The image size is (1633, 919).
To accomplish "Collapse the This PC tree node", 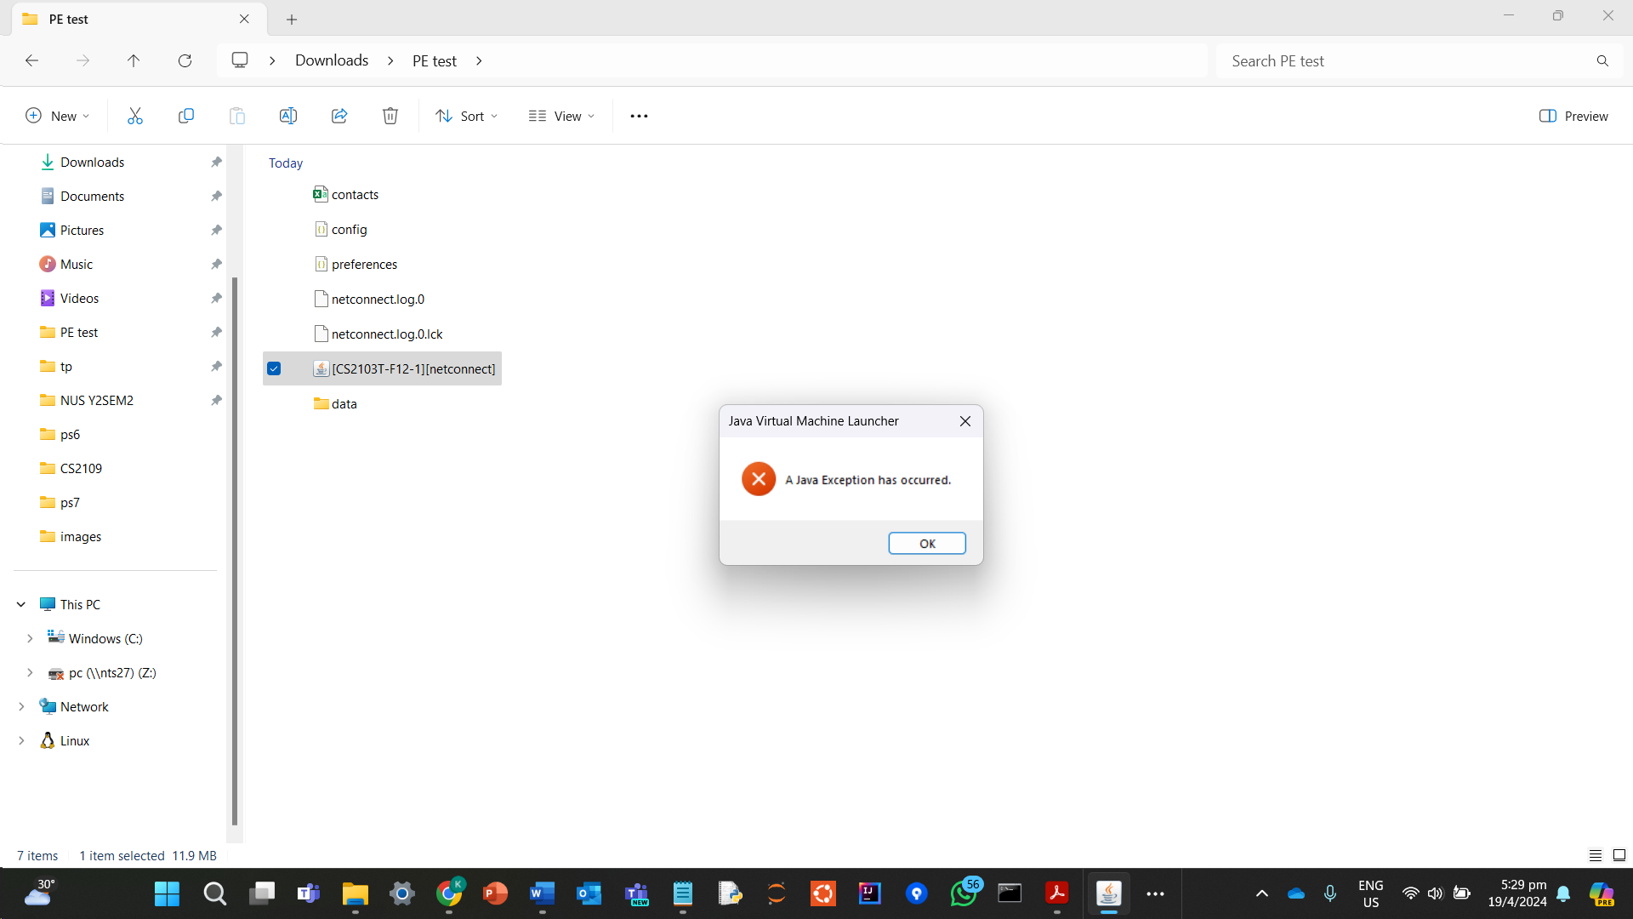I will point(21,604).
